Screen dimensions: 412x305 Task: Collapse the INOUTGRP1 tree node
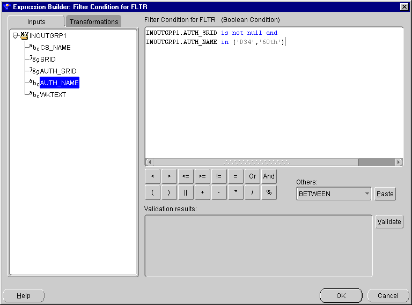pyautogui.click(x=15, y=35)
